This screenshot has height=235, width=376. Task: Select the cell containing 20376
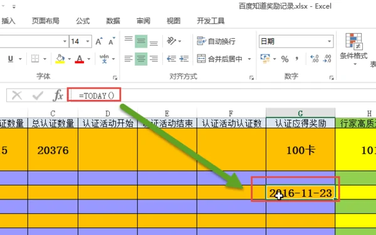click(53, 149)
